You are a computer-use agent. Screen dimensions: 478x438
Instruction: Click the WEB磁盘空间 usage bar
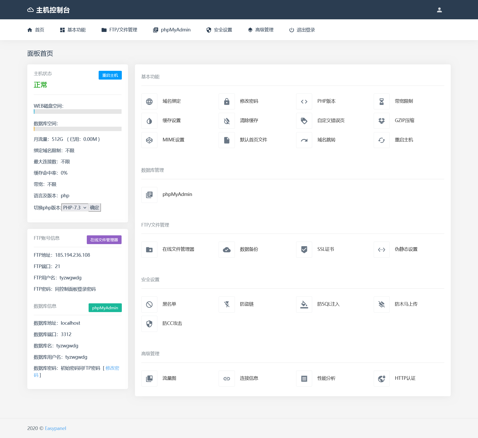pos(78,111)
